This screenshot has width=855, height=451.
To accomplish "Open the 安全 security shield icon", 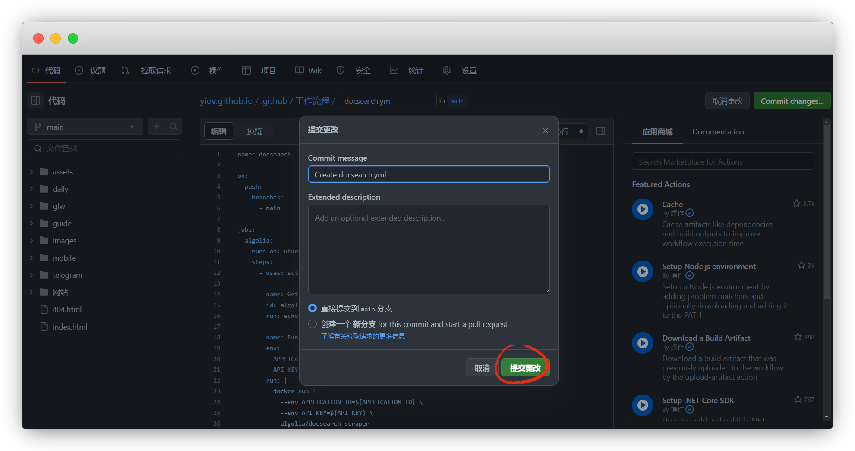I will click(x=340, y=70).
